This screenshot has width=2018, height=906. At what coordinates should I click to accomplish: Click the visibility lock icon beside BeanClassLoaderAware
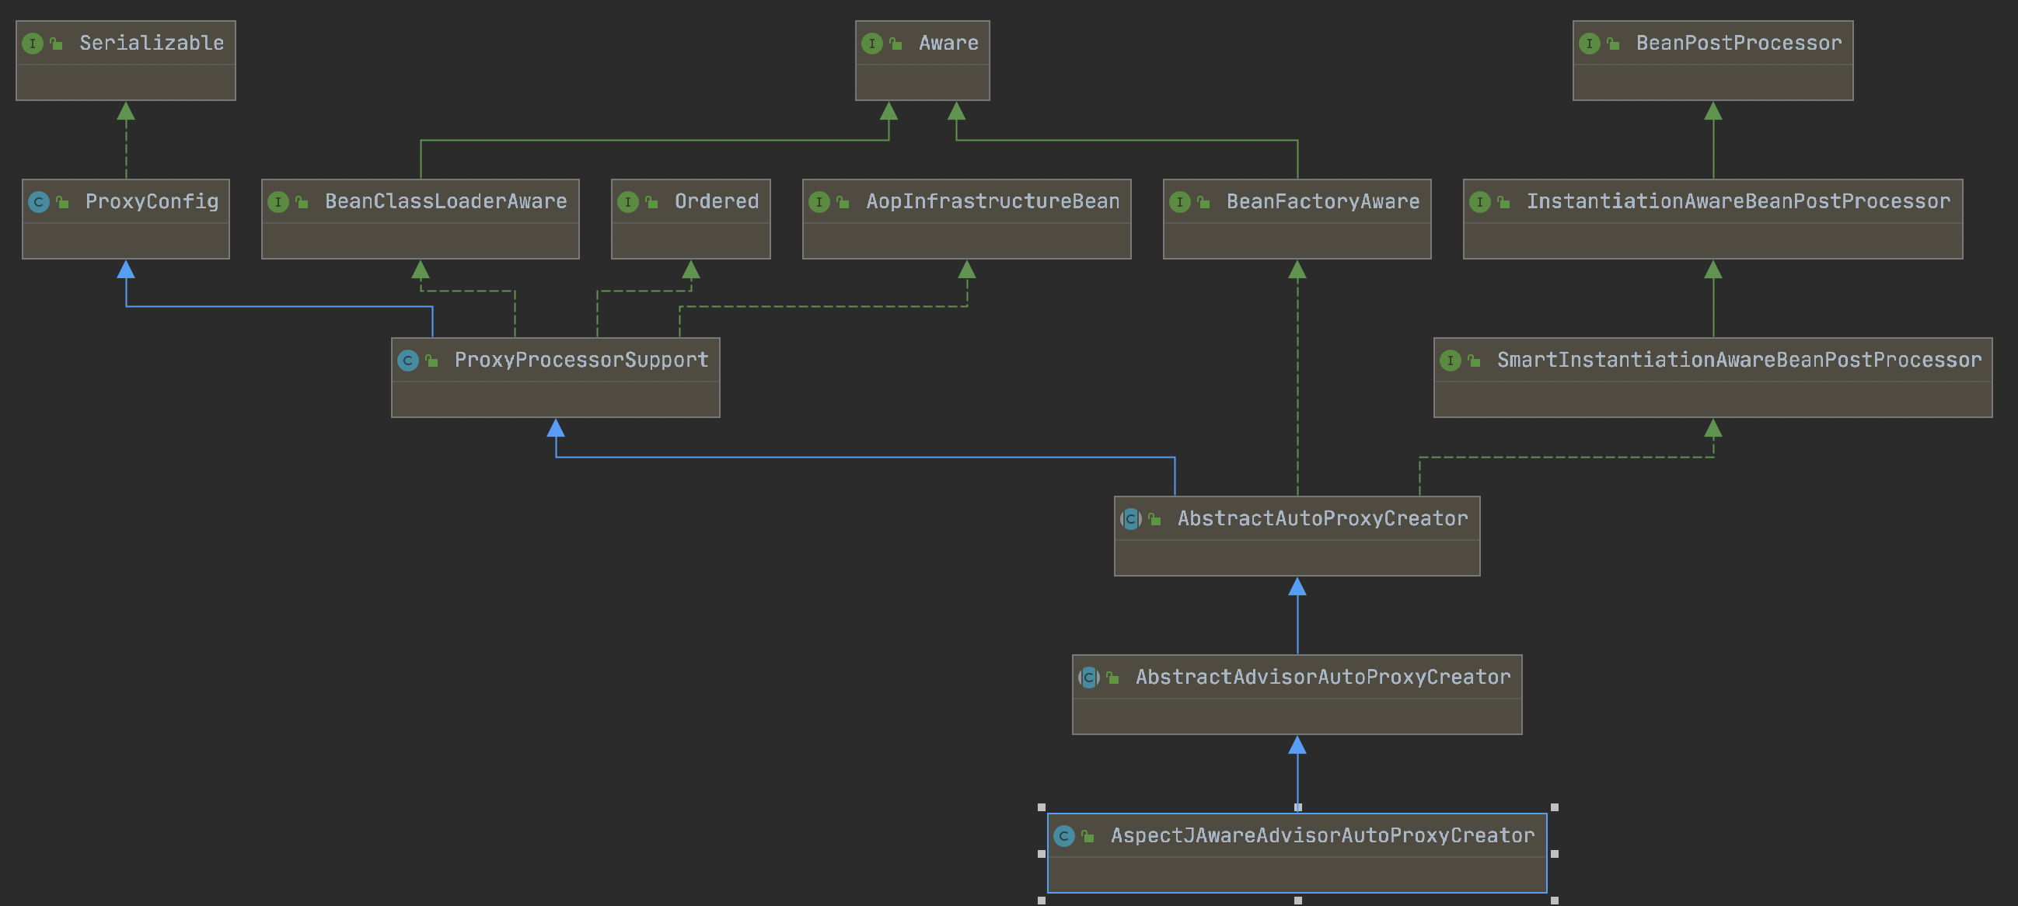tap(302, 203)
